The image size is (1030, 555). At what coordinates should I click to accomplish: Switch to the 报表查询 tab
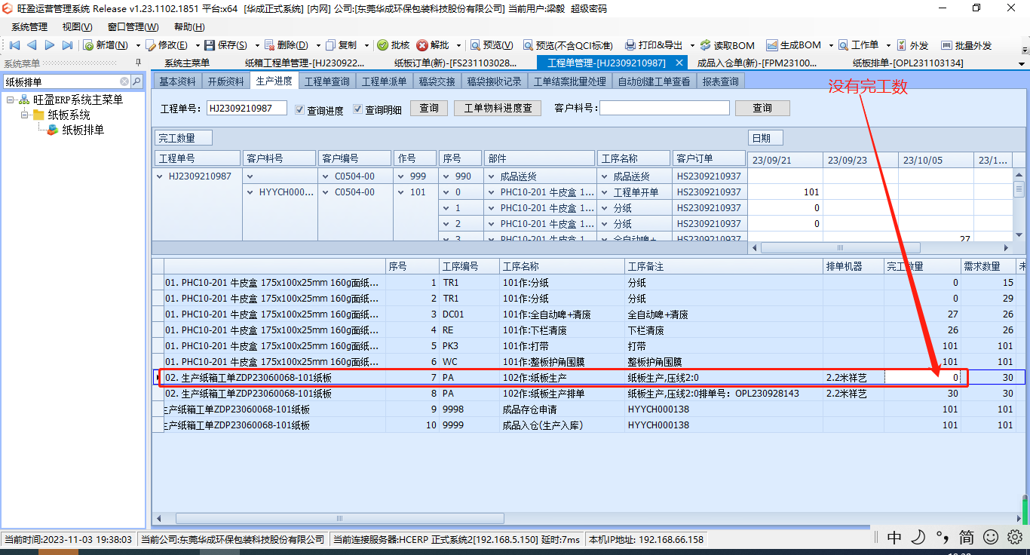(720, 81)
